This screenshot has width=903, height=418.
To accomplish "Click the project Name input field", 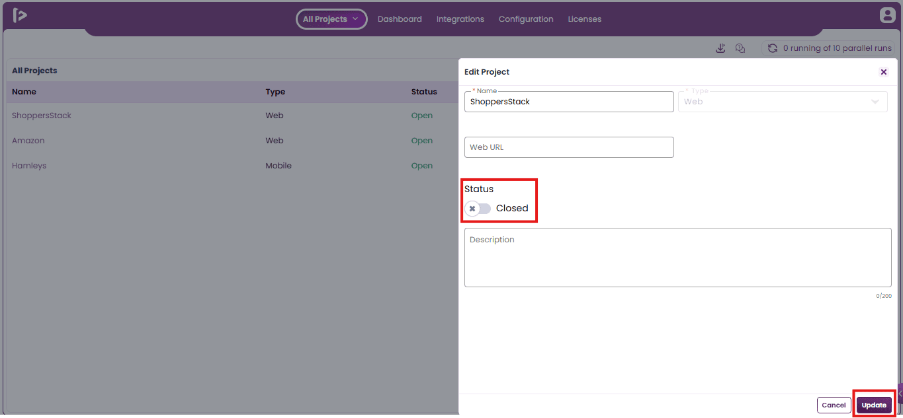I will [x=569, y=102].
